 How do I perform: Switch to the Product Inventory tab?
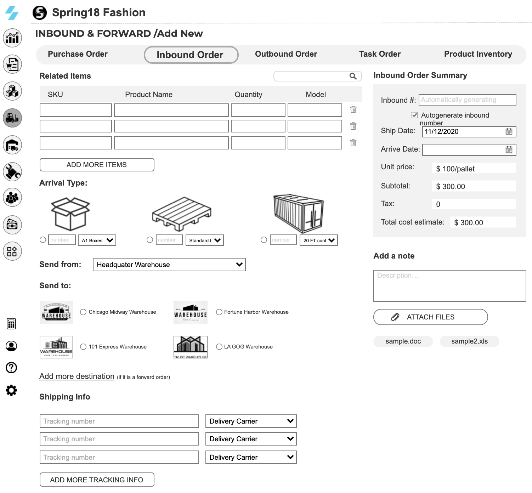[478, 54]
